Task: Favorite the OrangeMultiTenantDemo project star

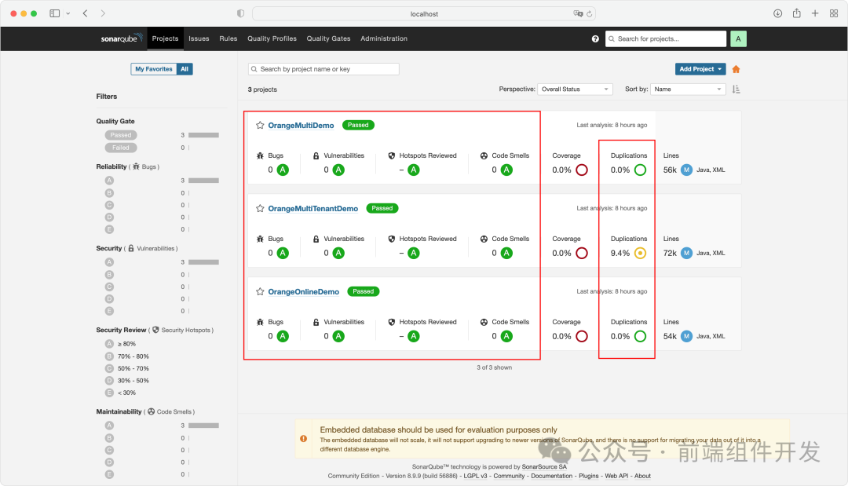Action: pyautogui.click(x=260, y=209)
